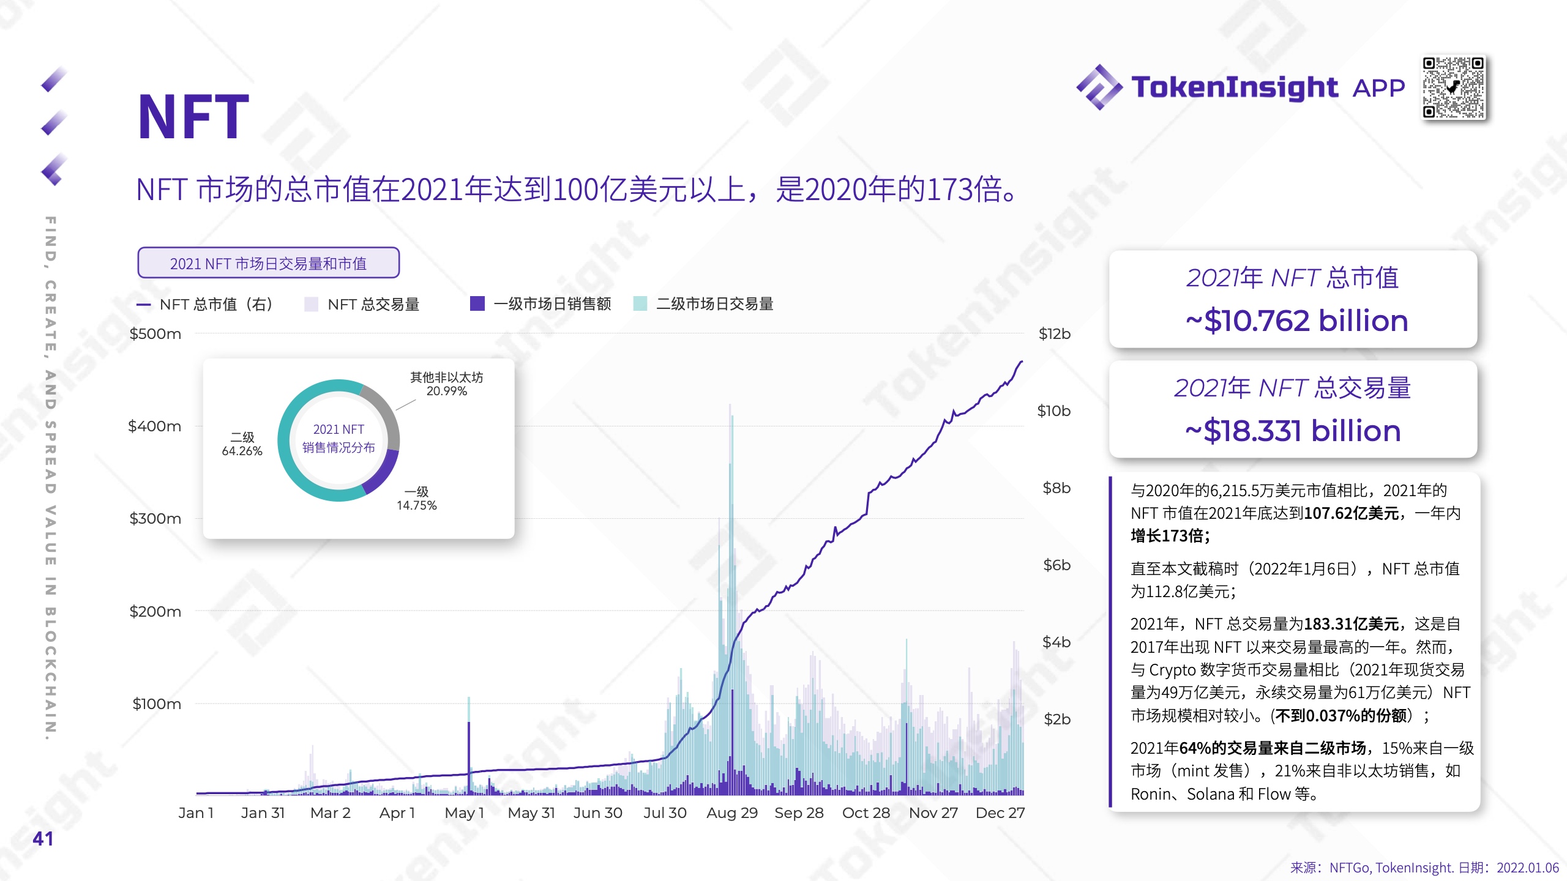Click the QR code image
The height and width of the screenshot is (881, 1567).
click(1453, 87)
